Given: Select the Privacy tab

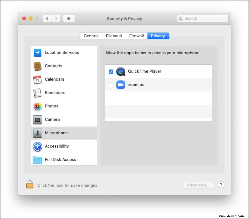Looking at the screenshot, I should click(x=158, y=36).
